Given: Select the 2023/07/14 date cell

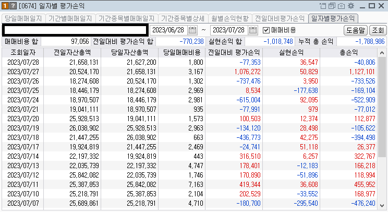Looking at the screenshot, I should click(23, 156).
